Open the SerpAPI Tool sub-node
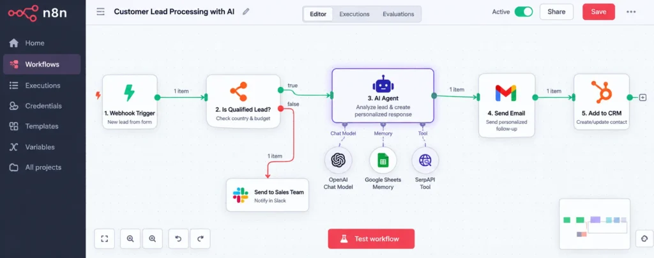 (425, 160)
